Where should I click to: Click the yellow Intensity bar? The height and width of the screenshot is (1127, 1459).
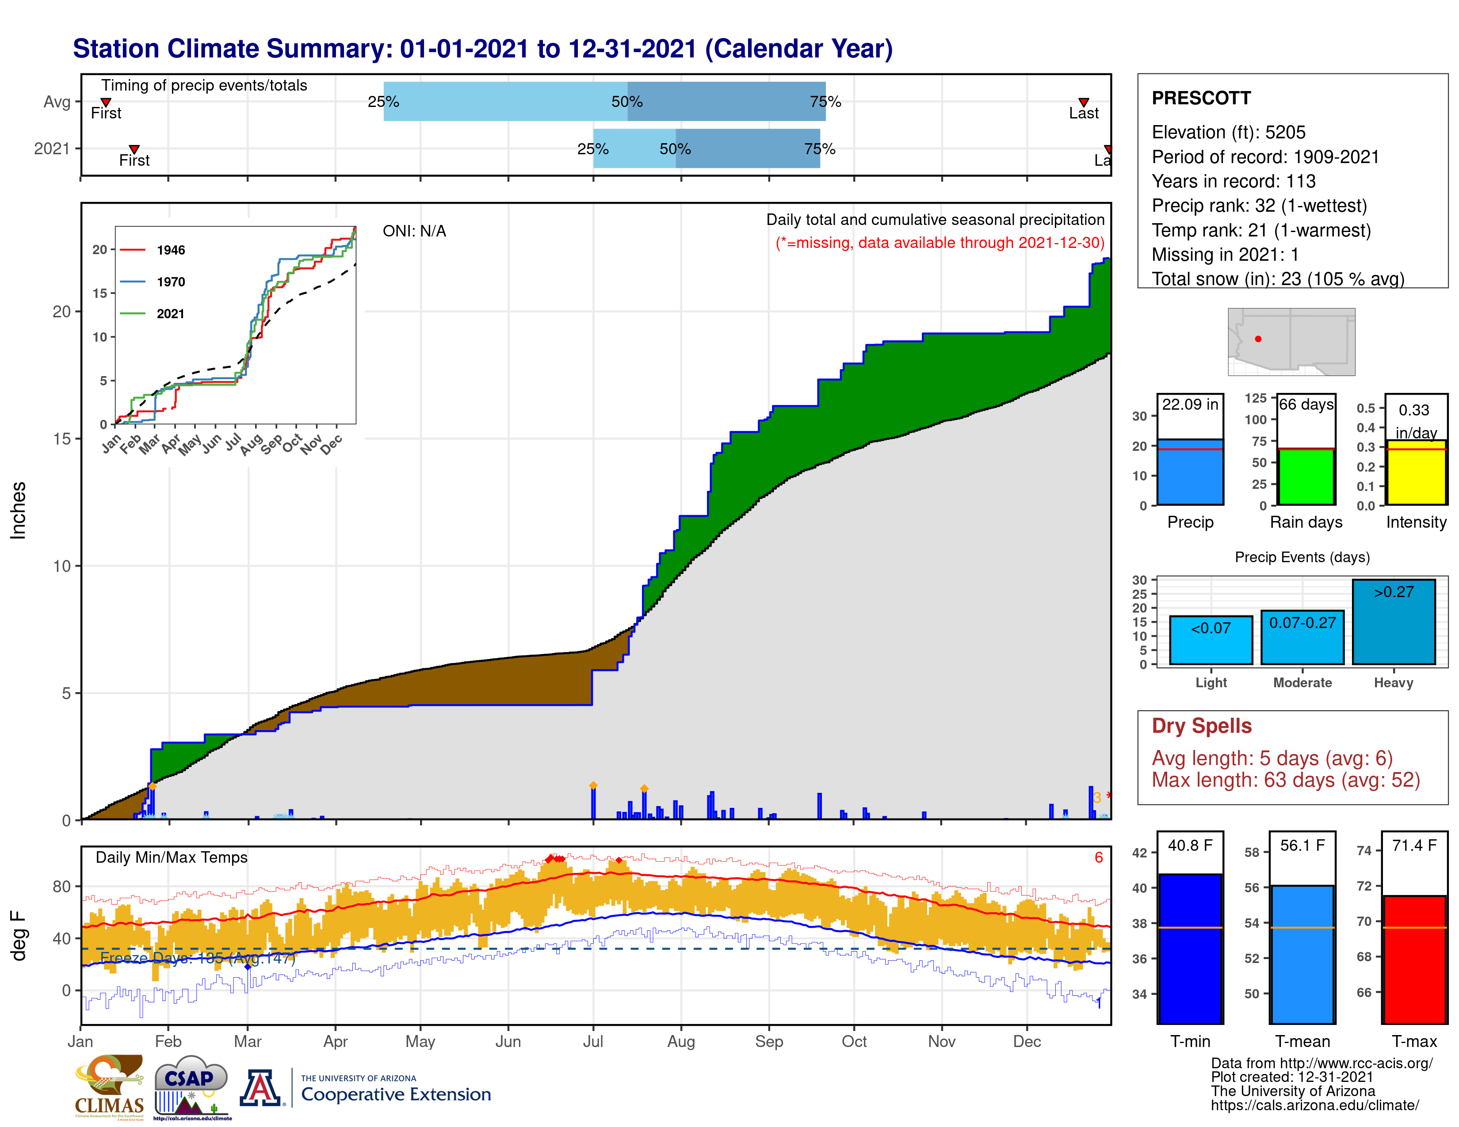tap(1416, 472)
